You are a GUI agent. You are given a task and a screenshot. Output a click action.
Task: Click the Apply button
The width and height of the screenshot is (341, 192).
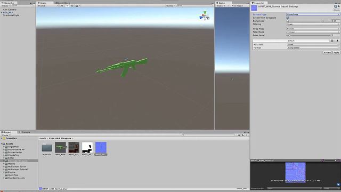[x=336, y=52]
